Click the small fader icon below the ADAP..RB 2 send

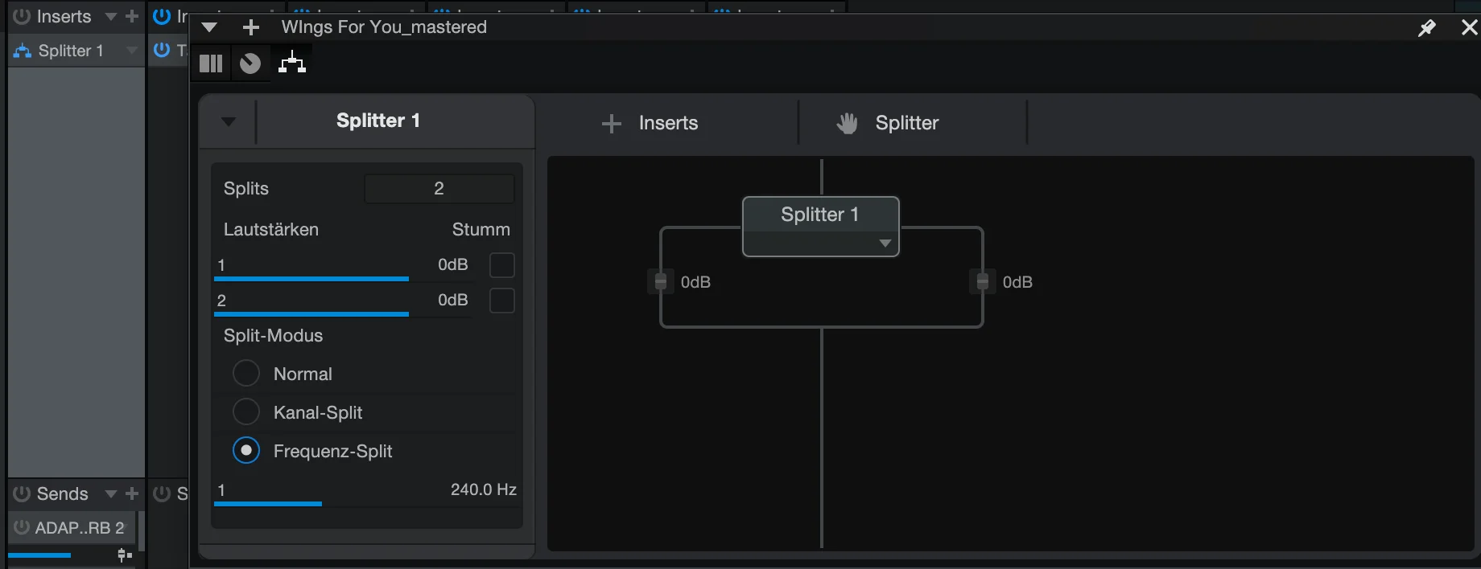(x=125, y=555)
